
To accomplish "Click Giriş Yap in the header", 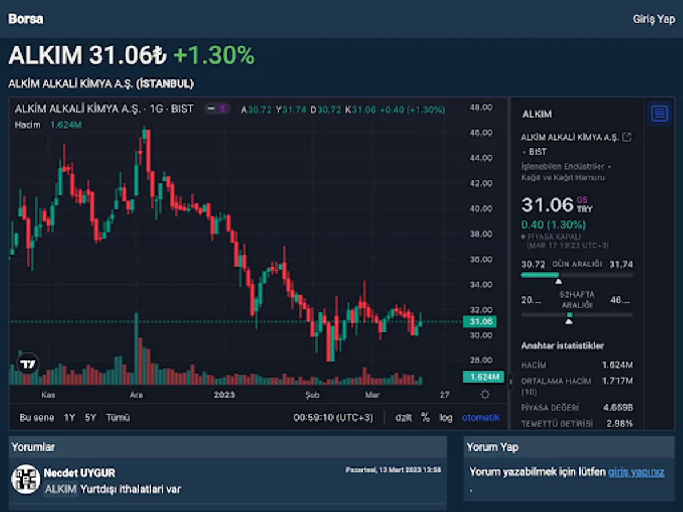I will (654, 19).
